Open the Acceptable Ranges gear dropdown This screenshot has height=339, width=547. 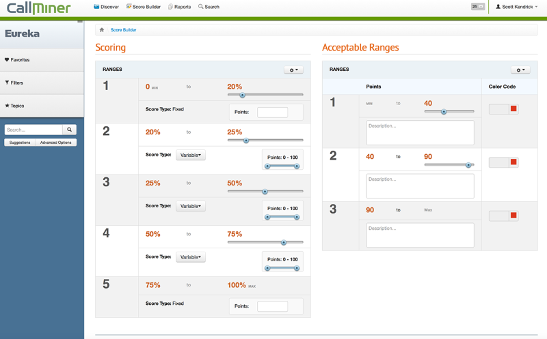[x=520, y=70]
